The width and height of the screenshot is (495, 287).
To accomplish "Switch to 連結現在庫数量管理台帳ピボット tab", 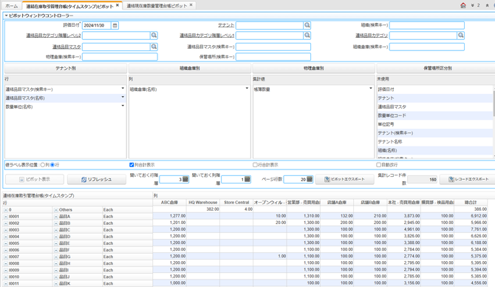I will pyautogui.click(x=157, y=6).
